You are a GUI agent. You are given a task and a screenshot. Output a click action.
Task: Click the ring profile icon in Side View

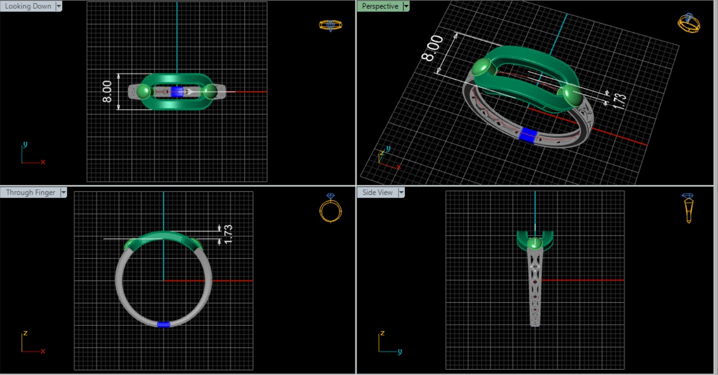pyautogui.click(x=688, y=208)
